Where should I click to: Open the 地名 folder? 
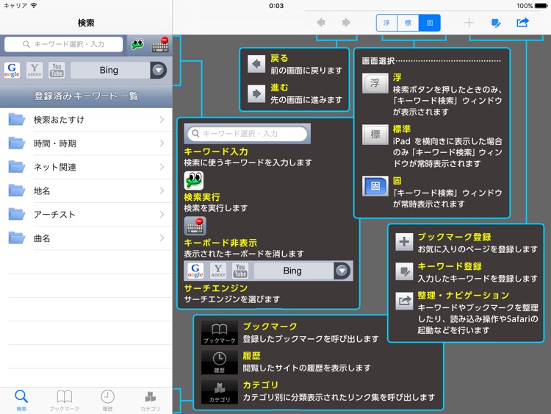(x=86, y=190)
